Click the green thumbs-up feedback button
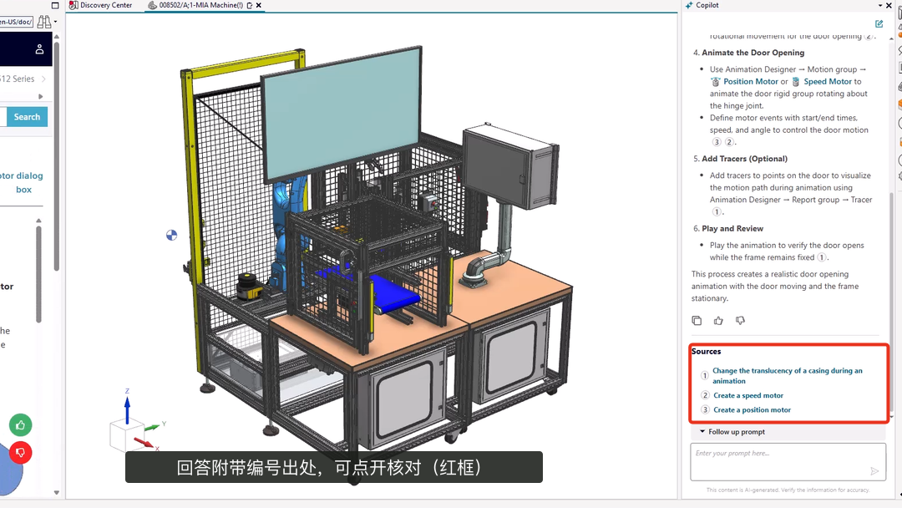Image resolution: width=902 pixels, height=508 pixels. [21, 425]
